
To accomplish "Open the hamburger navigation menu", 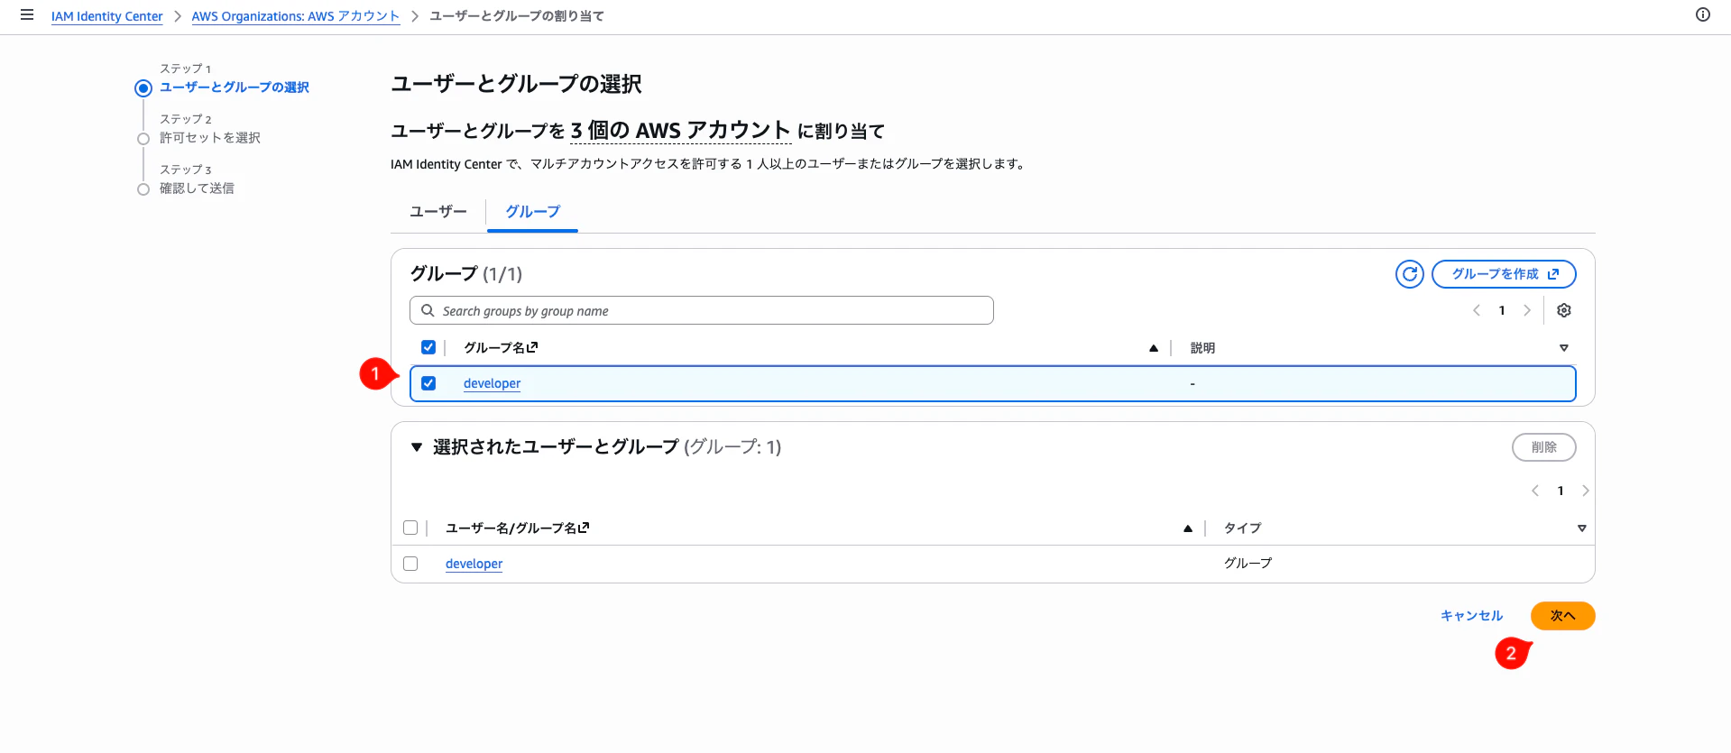I will [27, 15].
